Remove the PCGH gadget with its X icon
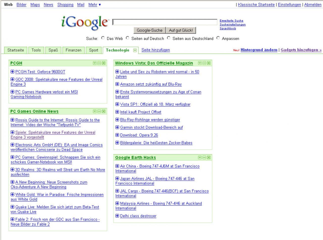This screenshot has width=323, height=240. coord(103,63)
